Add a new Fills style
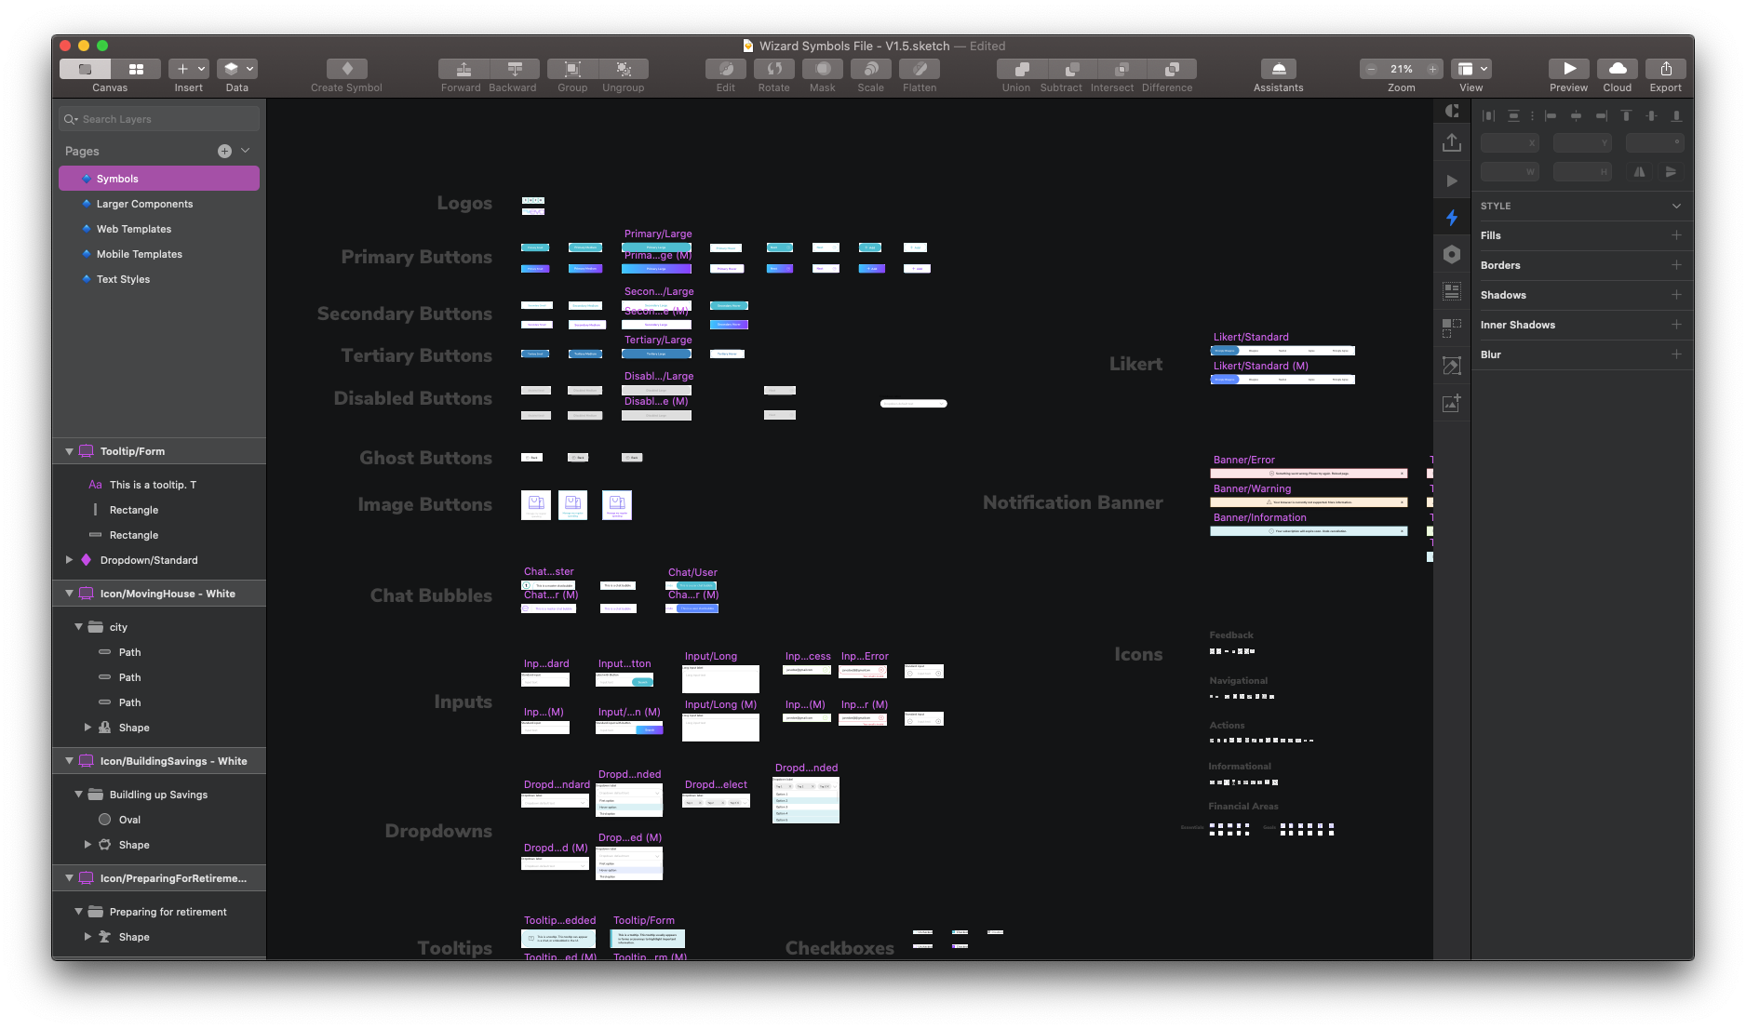Screen dimensions: 1746x1029 [1676, 235]
